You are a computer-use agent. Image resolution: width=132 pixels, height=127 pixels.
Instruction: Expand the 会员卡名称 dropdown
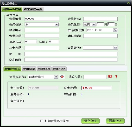[56, 77]
